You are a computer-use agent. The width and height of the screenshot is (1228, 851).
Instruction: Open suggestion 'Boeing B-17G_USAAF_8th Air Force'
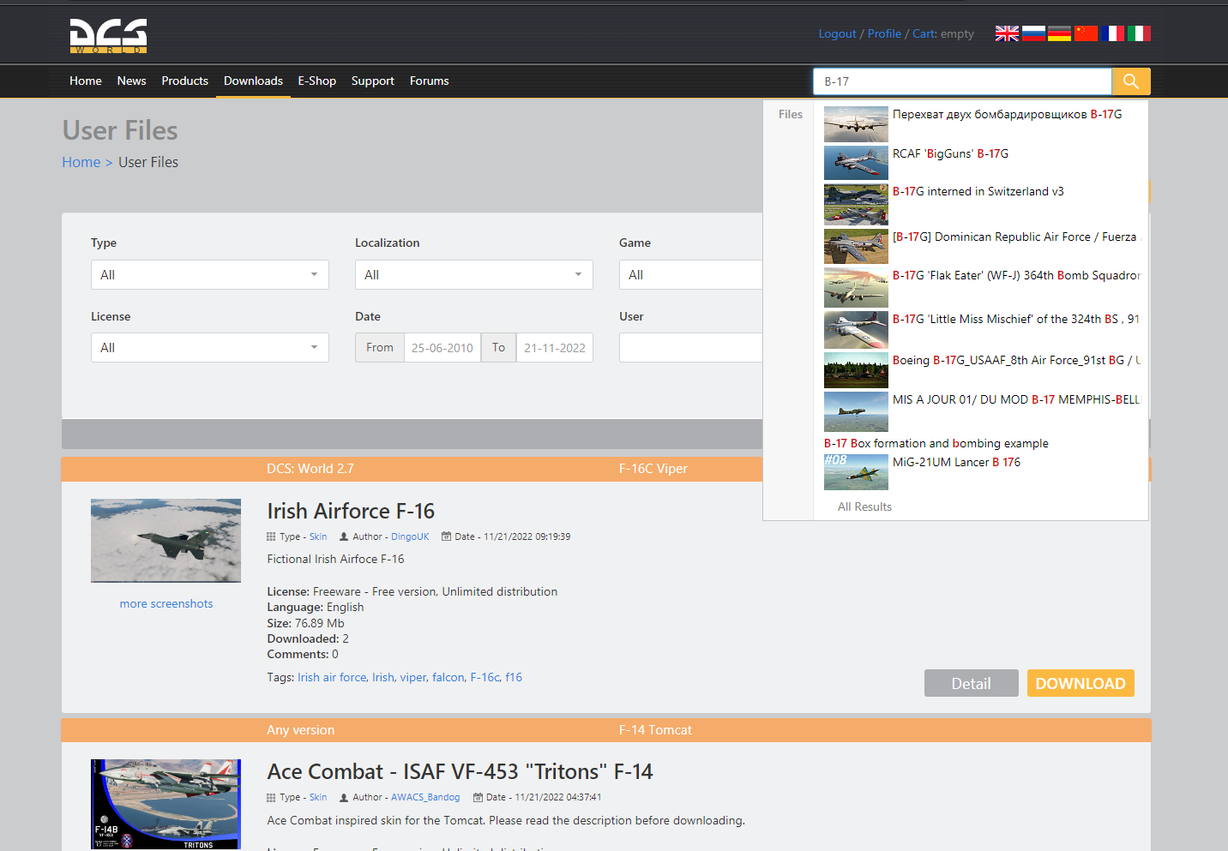click(1016, 361)
